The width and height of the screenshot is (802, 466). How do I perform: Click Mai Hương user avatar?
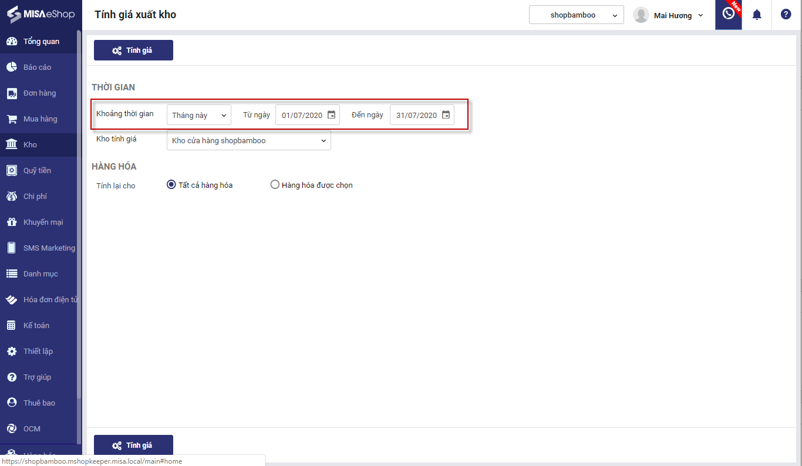pyautogui.click(x=641, y=15)
